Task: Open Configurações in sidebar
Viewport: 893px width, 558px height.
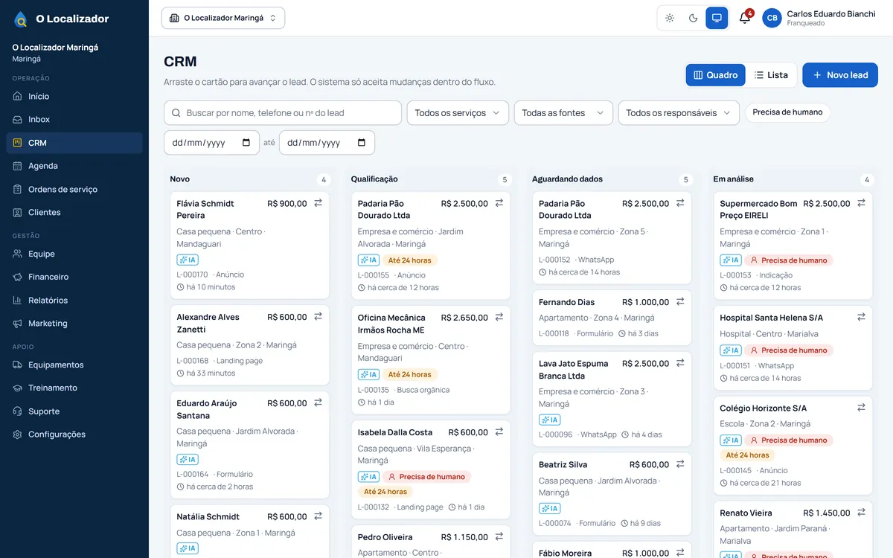Action: point(74,434)
